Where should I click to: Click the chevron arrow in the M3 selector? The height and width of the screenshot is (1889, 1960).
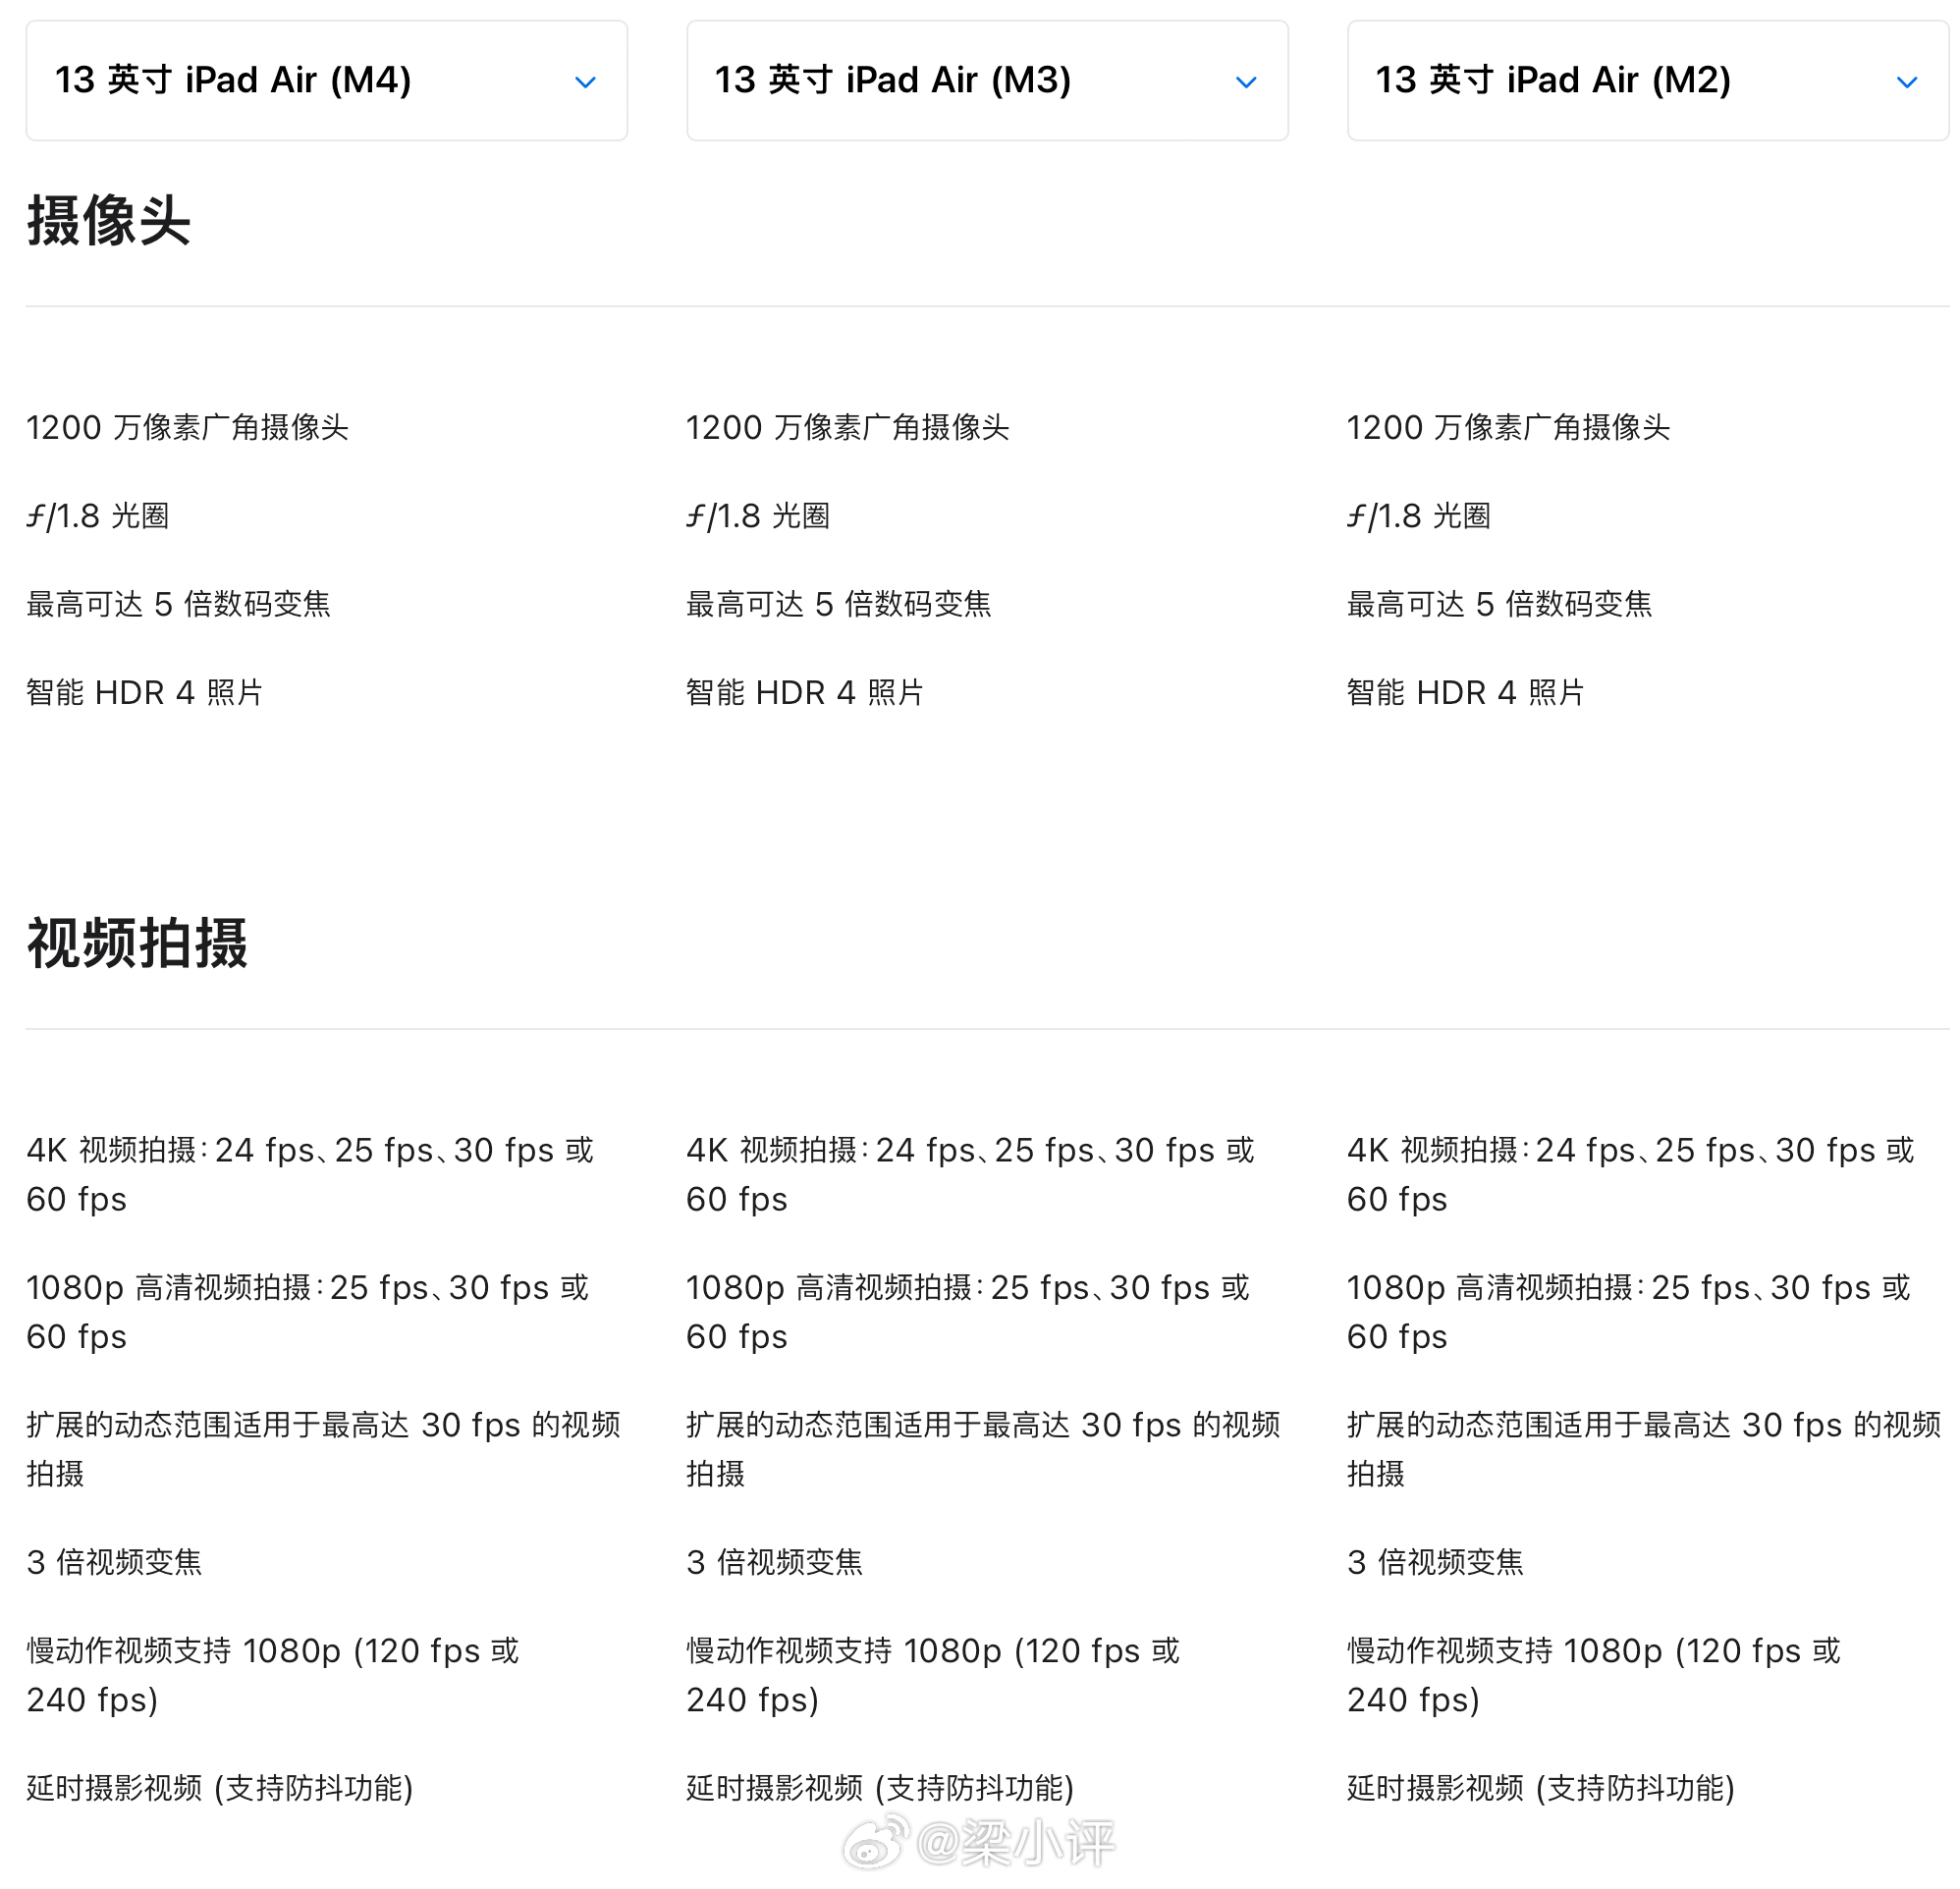1245,82
